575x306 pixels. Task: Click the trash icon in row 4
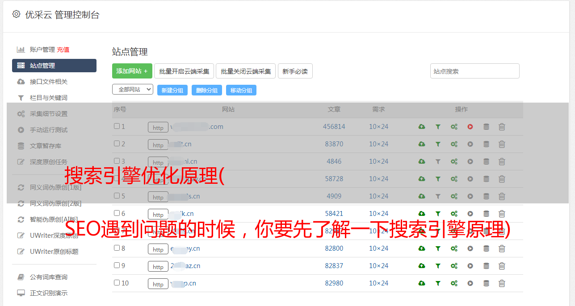(x=502, y=179)
